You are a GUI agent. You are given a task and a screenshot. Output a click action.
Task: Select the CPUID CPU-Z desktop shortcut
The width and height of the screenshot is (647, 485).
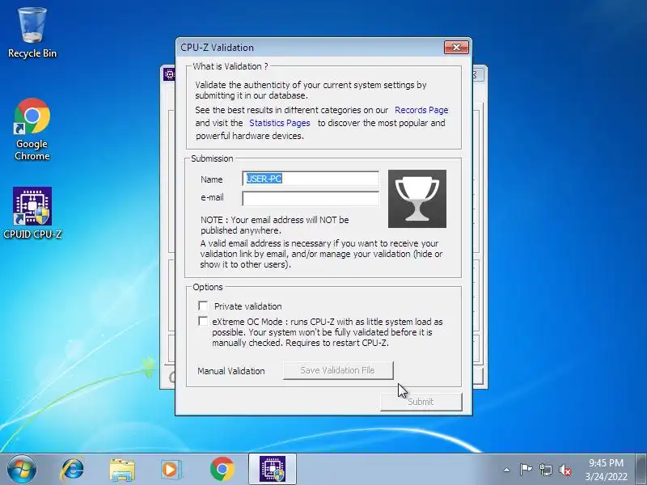[32, 213]
